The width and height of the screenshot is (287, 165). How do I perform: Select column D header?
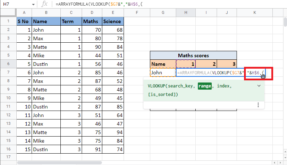(92, 13)
